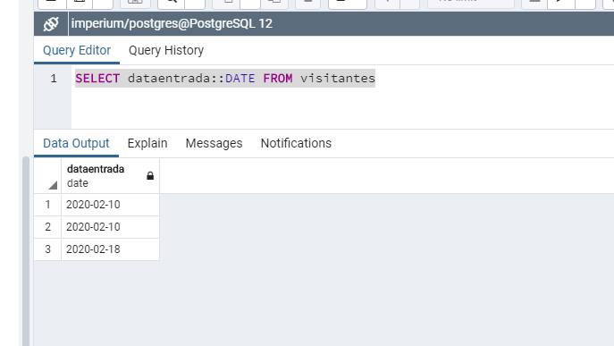Select result row number 1

(47, 205)
